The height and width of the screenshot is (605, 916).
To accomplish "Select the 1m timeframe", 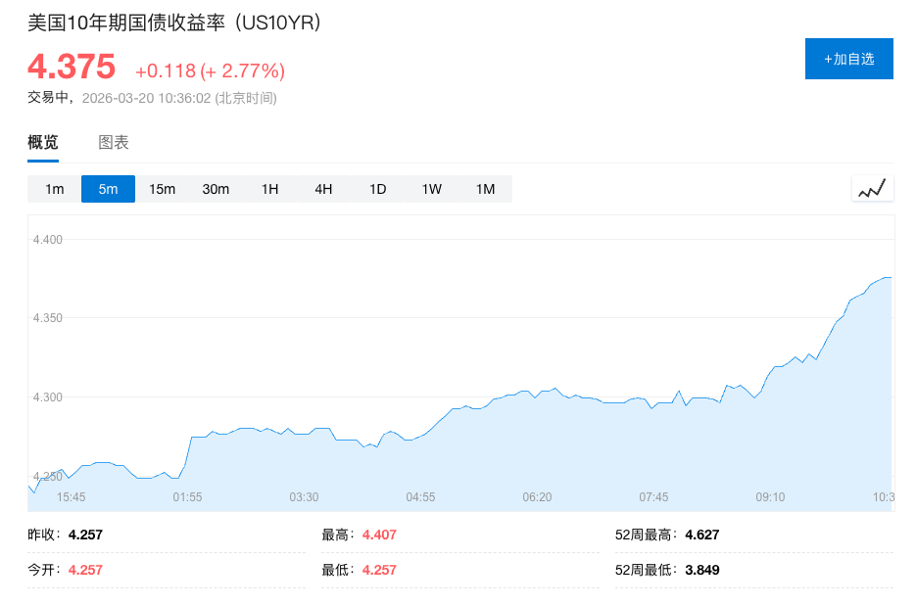I will point(53,188).
